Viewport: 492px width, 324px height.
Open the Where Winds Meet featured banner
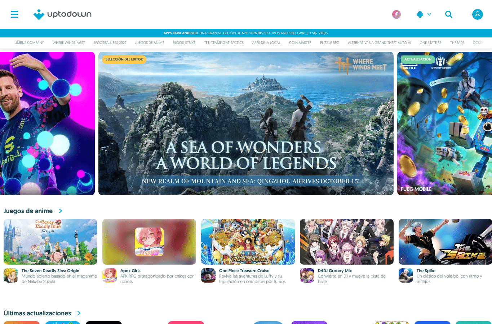[246, 123]
